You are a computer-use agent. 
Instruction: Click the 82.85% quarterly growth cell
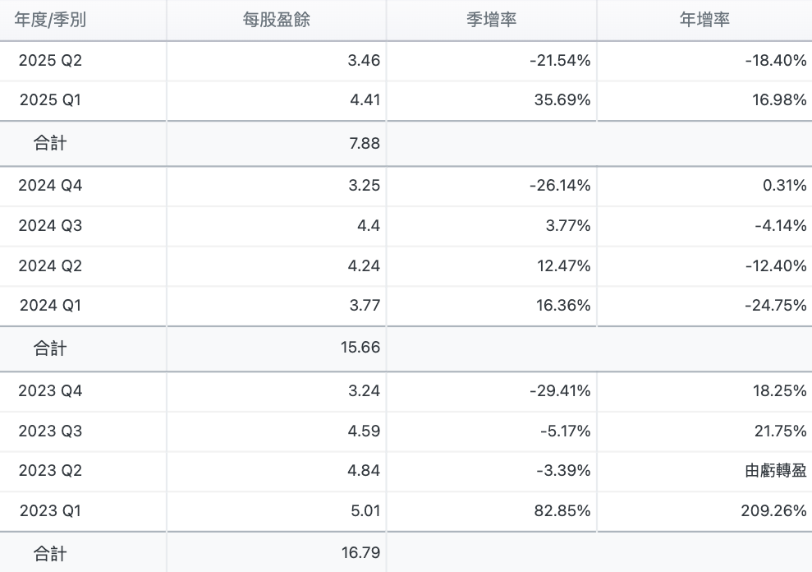click(x=562, y=511)
